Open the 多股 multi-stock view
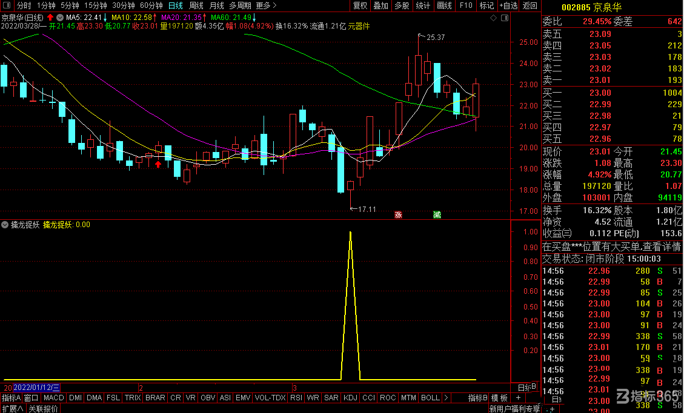This screenshot has width=684, height=413. click(x=402, y=5)
